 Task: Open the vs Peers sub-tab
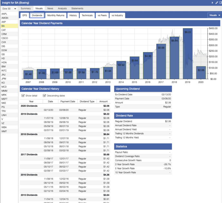click(x=102, y=15)
